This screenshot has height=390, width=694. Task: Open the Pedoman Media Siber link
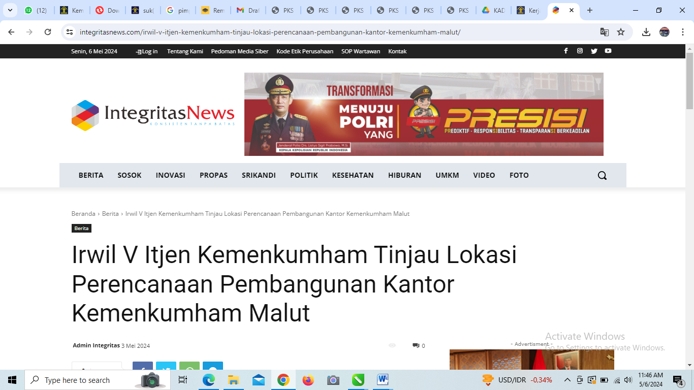(240, 51)
